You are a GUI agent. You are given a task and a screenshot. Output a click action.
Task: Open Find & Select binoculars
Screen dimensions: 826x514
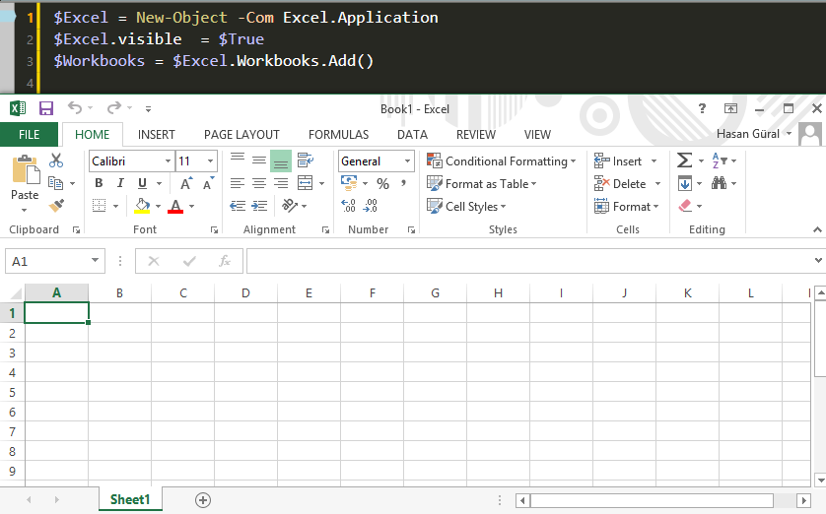coord(720,183)
